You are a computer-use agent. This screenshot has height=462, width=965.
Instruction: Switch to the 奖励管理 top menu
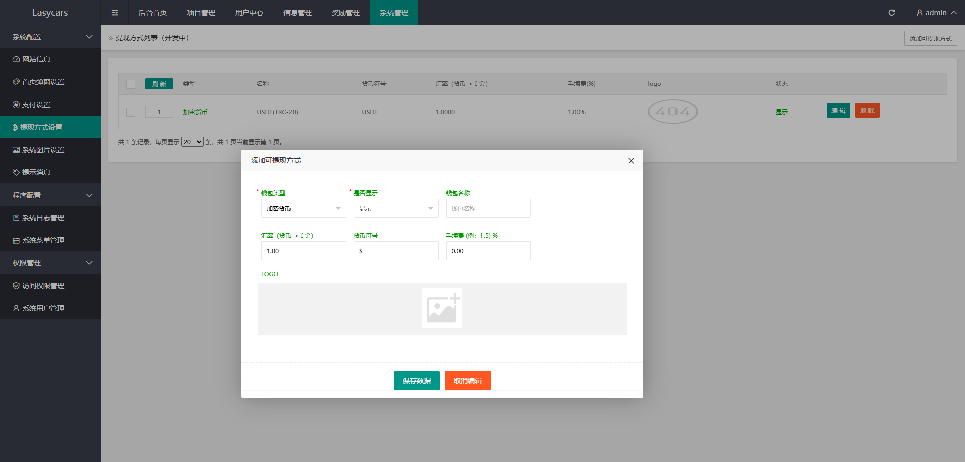(346, 13)
